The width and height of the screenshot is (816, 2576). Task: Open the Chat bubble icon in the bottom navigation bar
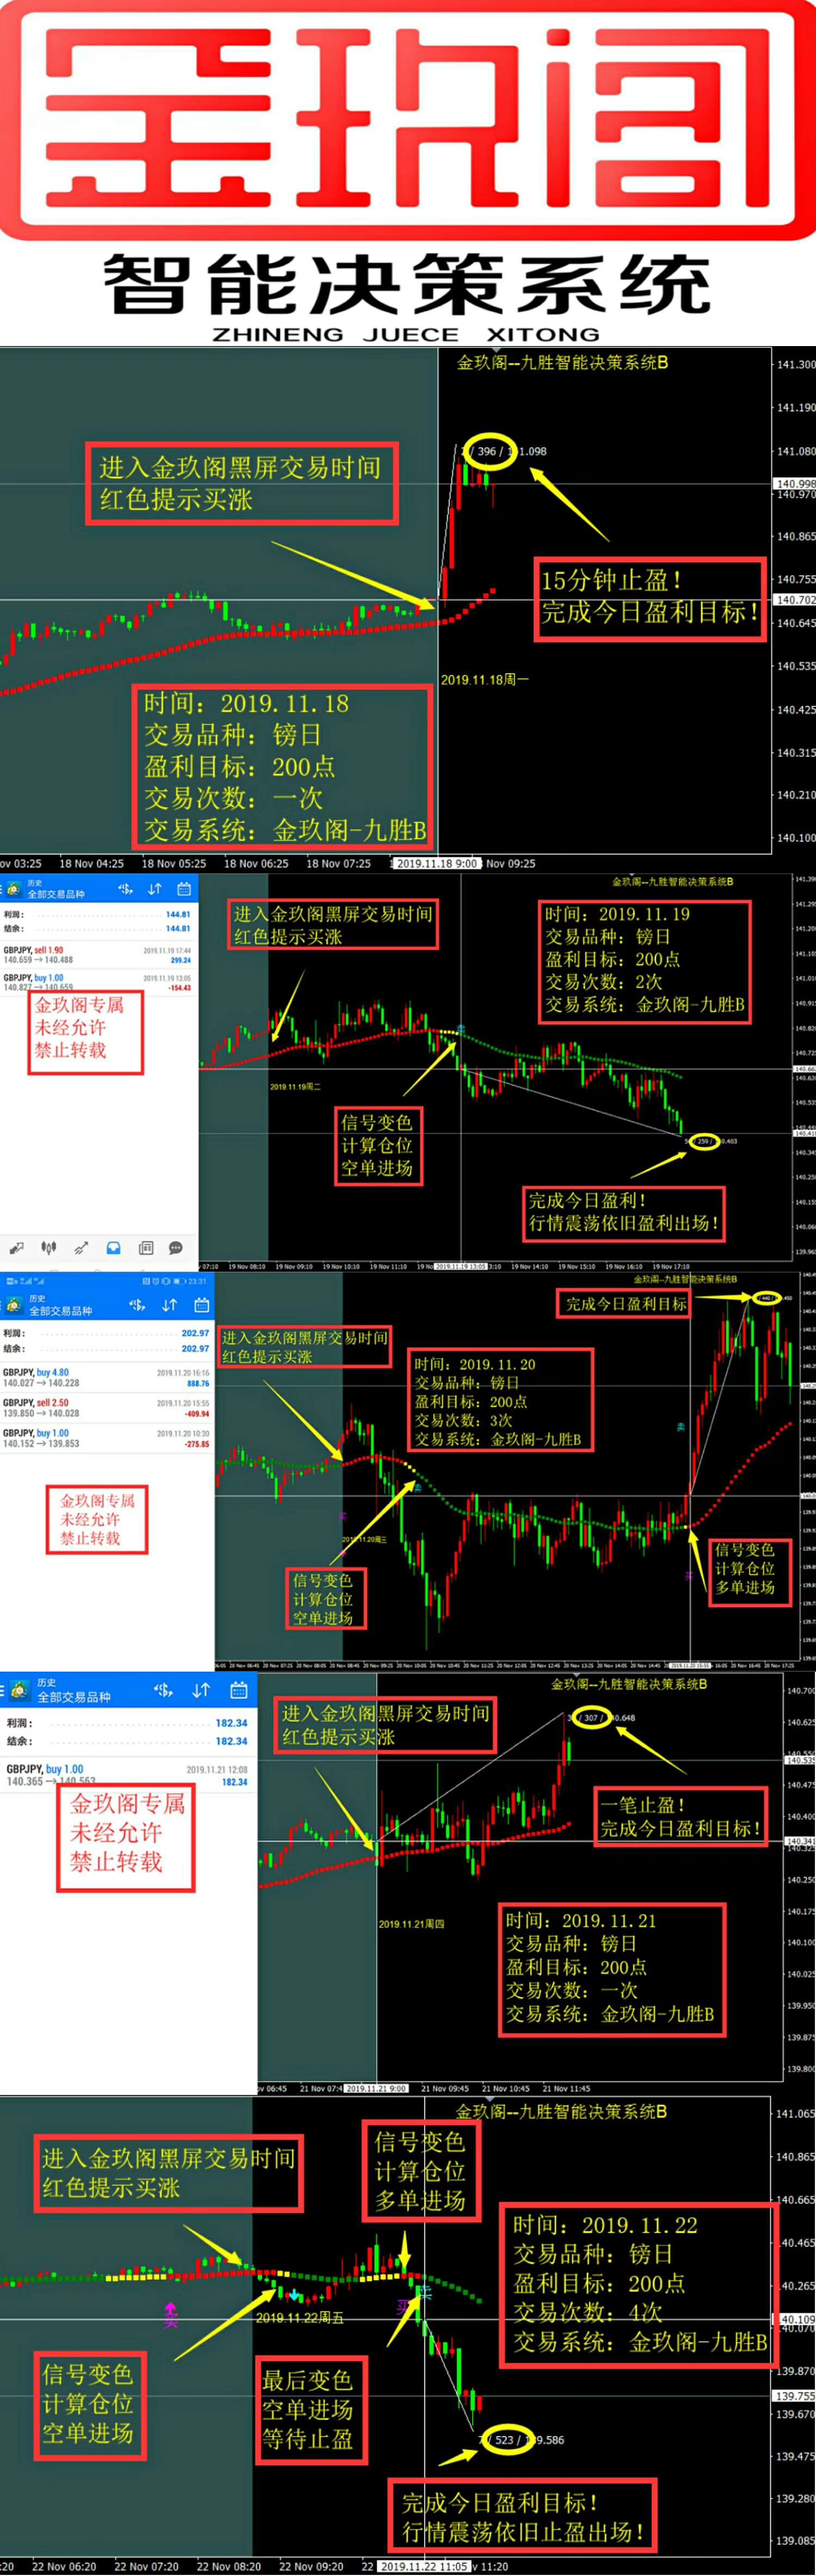pos(176,1248)
